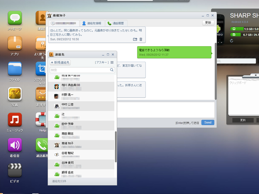Open the Help lifebuoy desktop icon
This screenshot has width=259, height=194.
pyautogui.click(x=41, y=119)
